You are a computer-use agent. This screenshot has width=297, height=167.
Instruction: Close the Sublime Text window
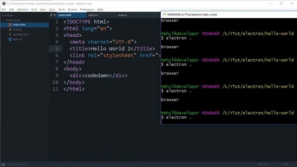click(292, 3)
